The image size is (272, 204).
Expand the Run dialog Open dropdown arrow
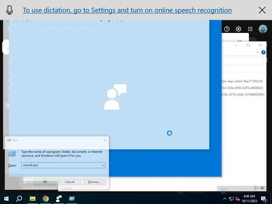tap(103, 165)
